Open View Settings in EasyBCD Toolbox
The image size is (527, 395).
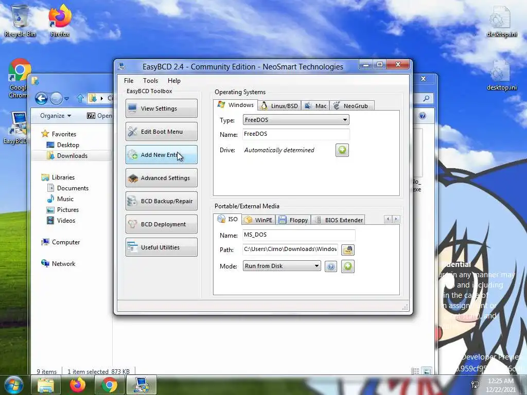coord(161,109)
